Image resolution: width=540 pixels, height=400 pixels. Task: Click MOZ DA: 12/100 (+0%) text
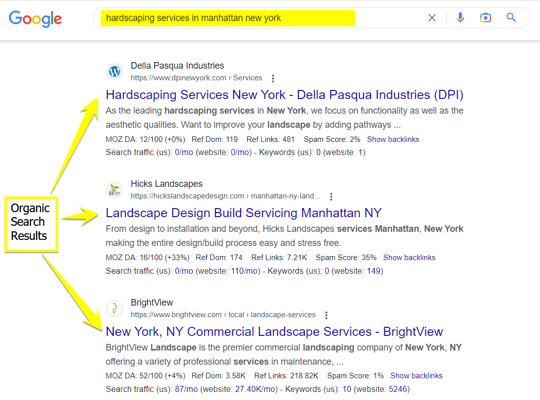coord(145,139)
